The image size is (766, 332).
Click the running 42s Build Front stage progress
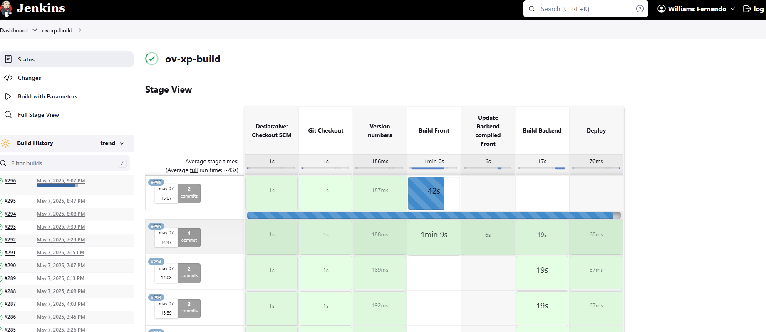[x=426, y=194]
